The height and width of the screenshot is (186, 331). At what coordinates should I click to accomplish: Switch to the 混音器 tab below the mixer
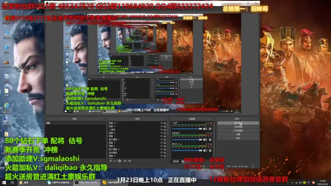tap(175, 161)
